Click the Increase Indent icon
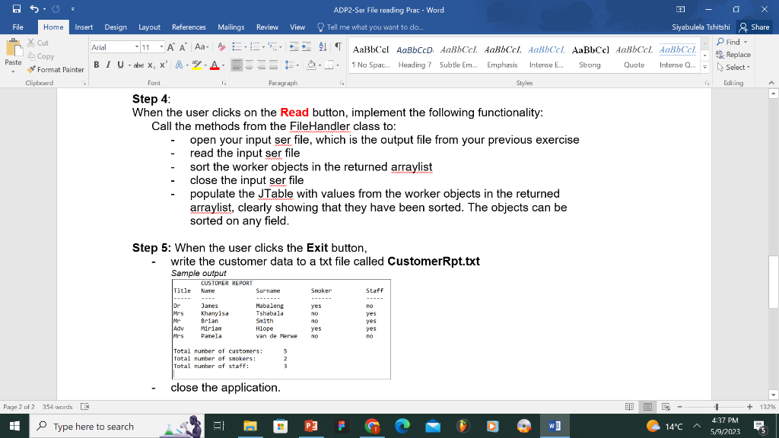779x438 pixels. coord(305,48)
